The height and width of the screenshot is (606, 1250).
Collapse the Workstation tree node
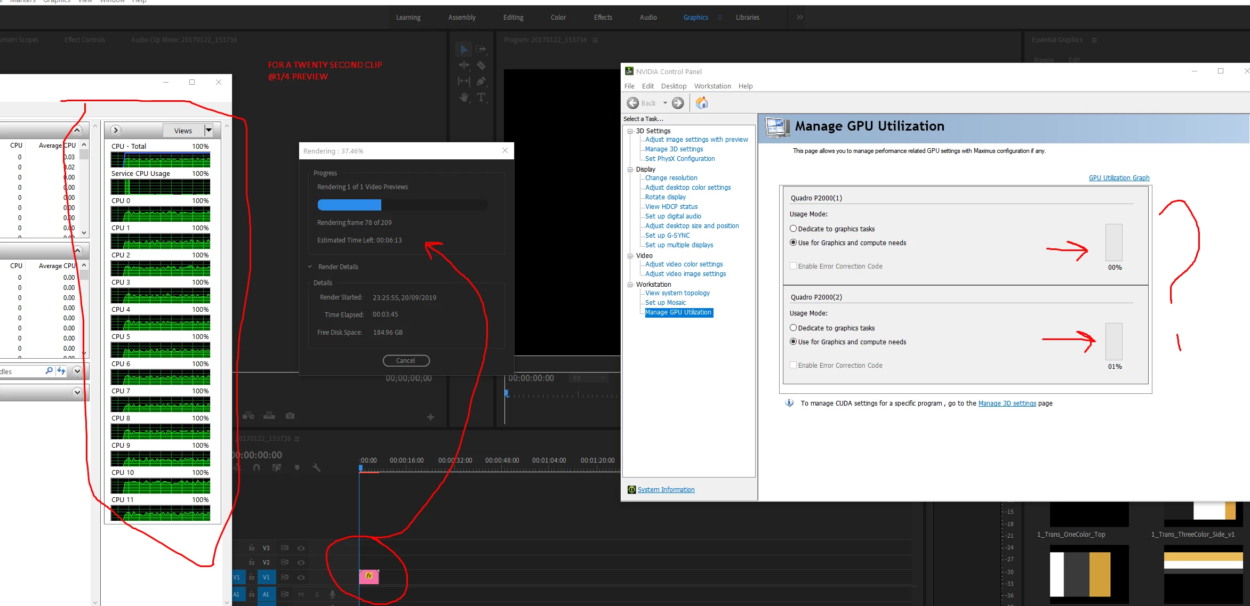coord(630,285)
